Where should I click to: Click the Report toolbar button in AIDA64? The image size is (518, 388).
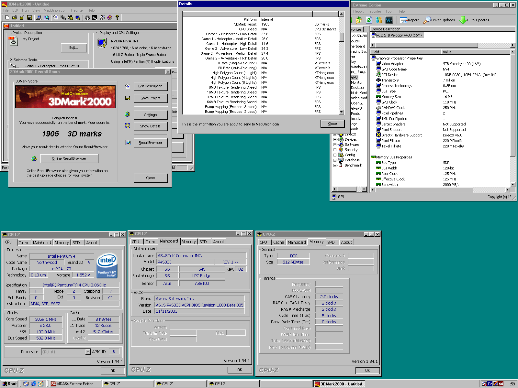point(410,20)
